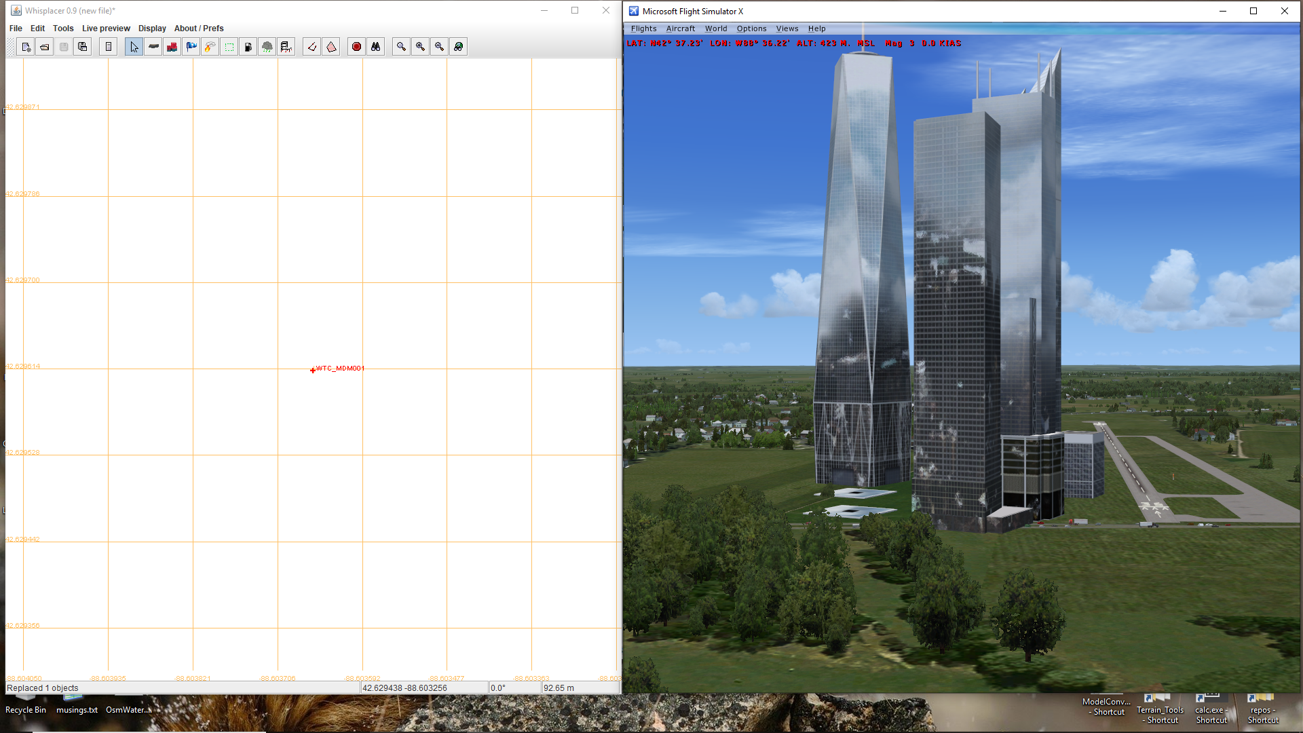Open the File menu in Whisplacer
The height and width of the screenshot is (733, 1303).
[x=16, y=29]
